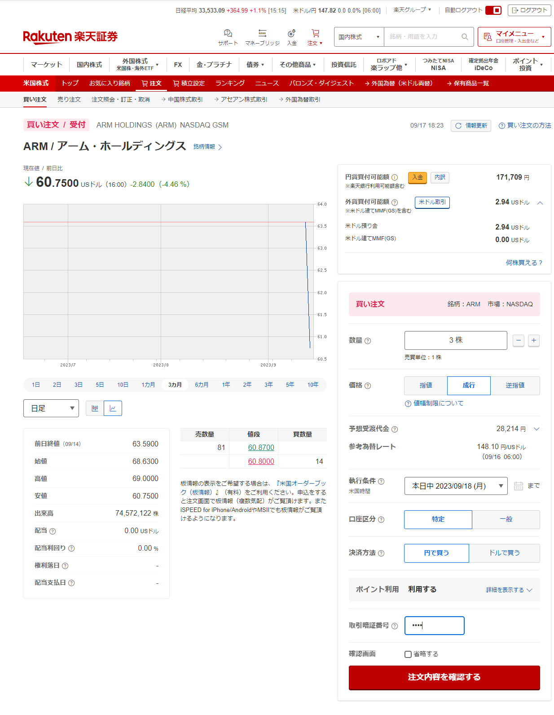The width and height of the screenshot is (554, 715).
Task: Switch chart to line view icon
Action: pyautogui.click(x=113, y=408)
